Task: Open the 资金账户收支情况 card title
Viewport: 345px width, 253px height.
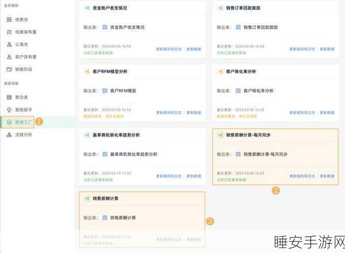Action: coord(110,8)
